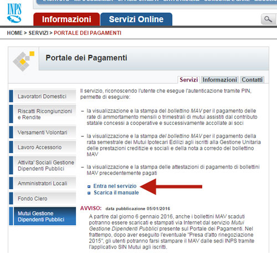Select Versamenti Volontari in sidebar
Image resolution: width=277 pixels, height=254 pixels.
(x=43, y=133)
